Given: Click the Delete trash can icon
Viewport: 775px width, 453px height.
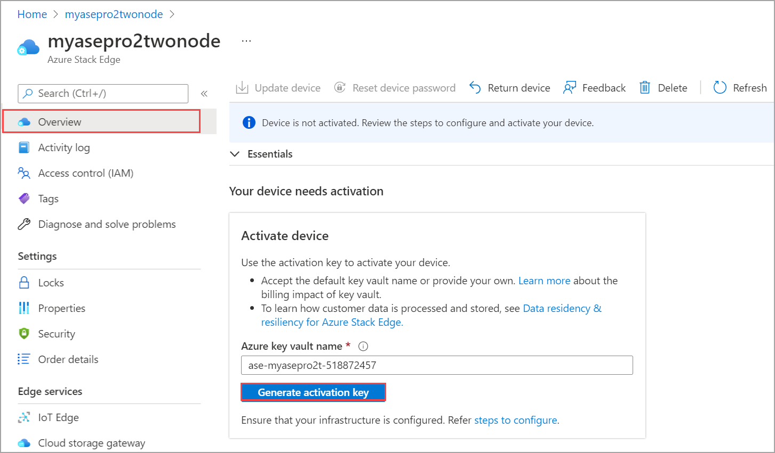Looking at the screenshot, I should pyautogui.click(x=645, y=88).
